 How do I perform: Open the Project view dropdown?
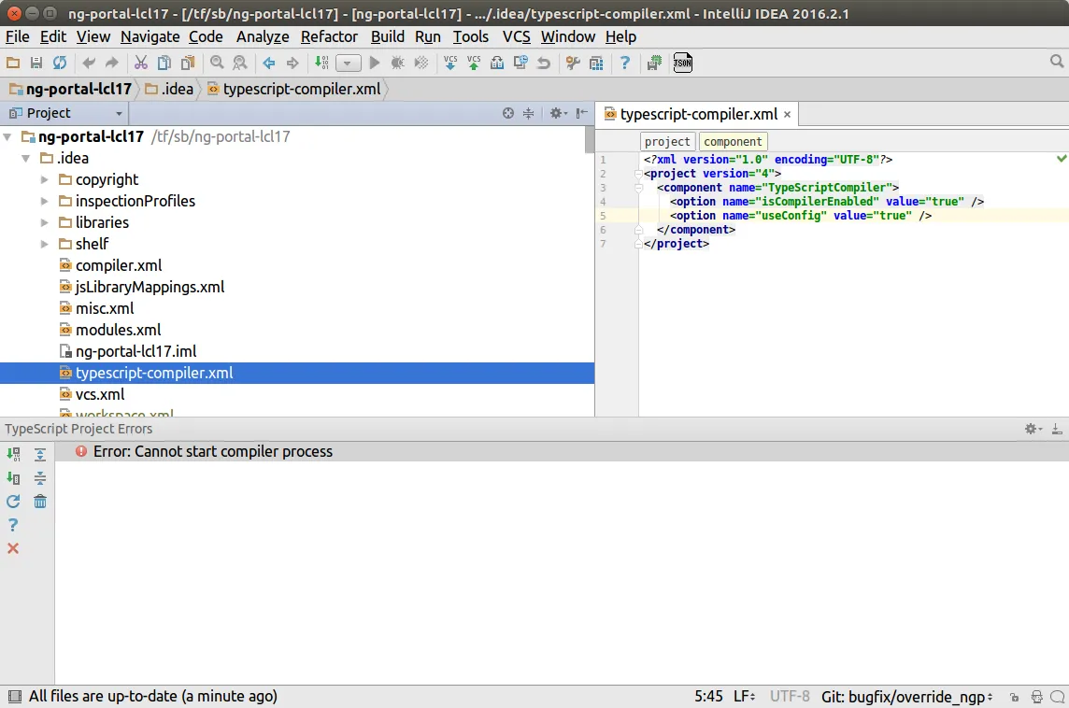coord(119,113)
